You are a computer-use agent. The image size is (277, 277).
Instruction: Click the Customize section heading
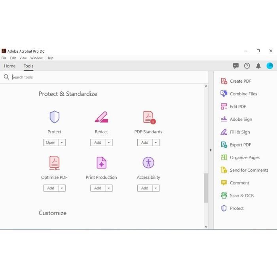coord(53,213)
